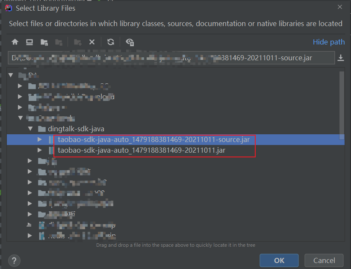351x269 pixels.
Task: Collapse the parent folder above dingtalk-sdk-java
Action: [x=21, y=118]
